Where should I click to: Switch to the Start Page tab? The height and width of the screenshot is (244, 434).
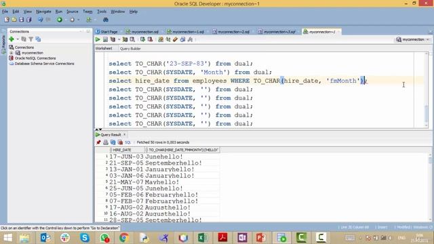pyautogui.click(x=106, y=32)
